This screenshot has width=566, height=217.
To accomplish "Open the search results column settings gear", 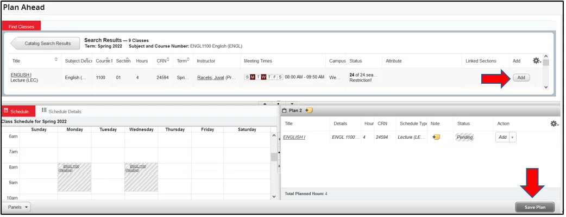I will click(x=537, y=61).
